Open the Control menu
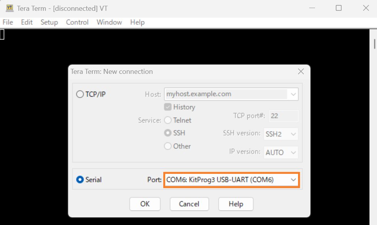The image size is (377, 225). [x=77, y=22]
